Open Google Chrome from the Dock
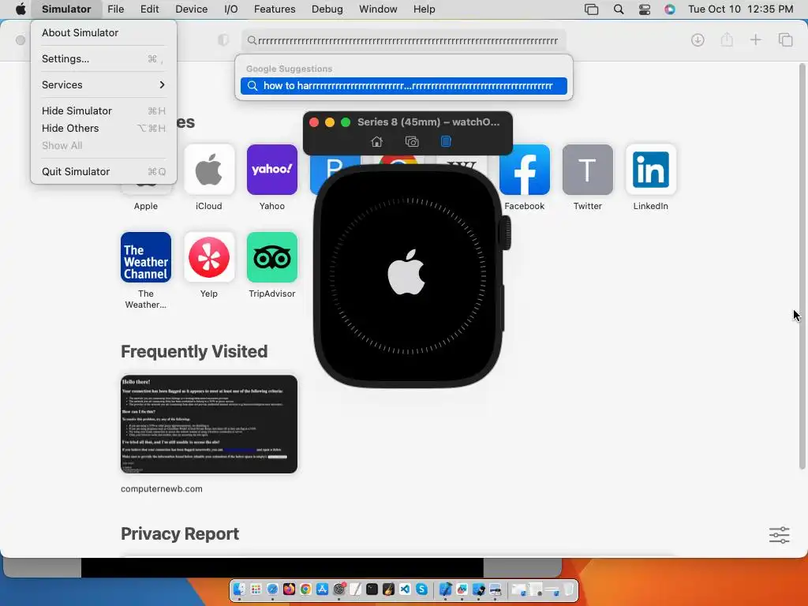 [305, 589]
